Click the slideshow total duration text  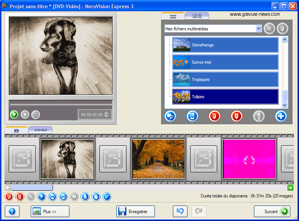pyautogui.click(x=247, y=196)
